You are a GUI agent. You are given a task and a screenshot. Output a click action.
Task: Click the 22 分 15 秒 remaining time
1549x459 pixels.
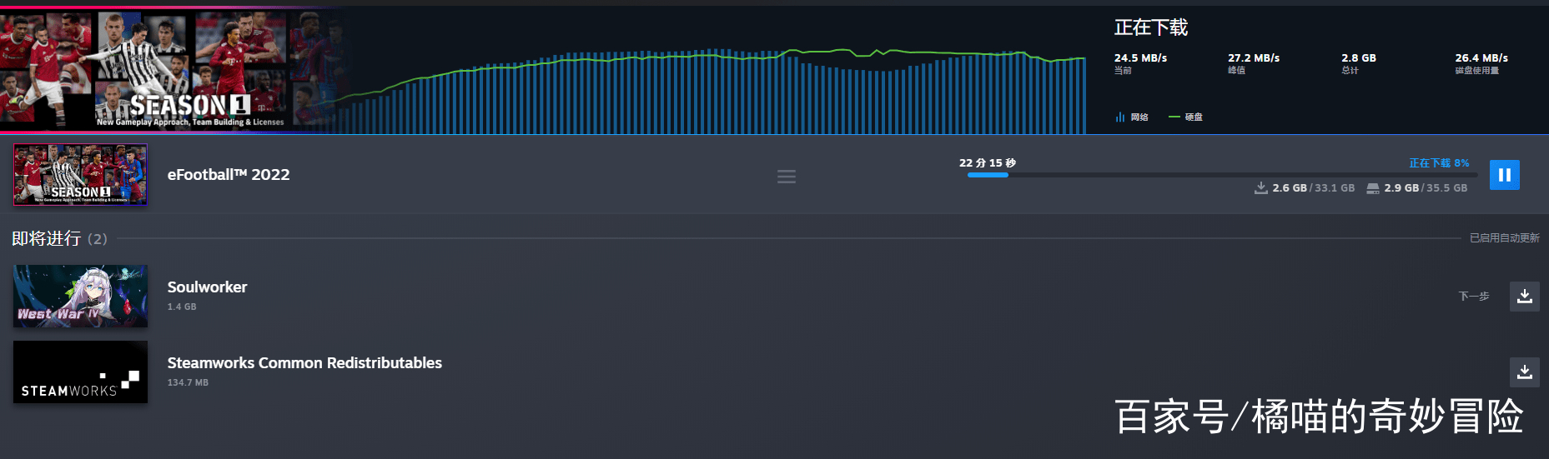(988, 163)
